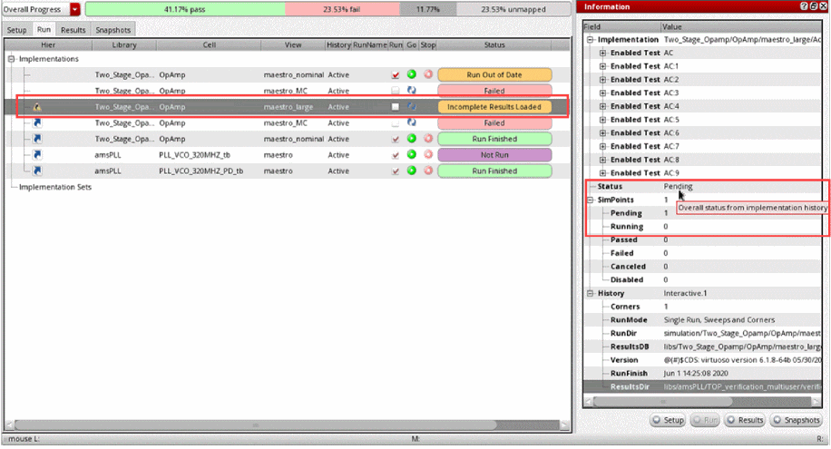Click the 23.53% unmapped progress segment
The width and height of the screenshot is (831, 449).
[x=513, y=10]
